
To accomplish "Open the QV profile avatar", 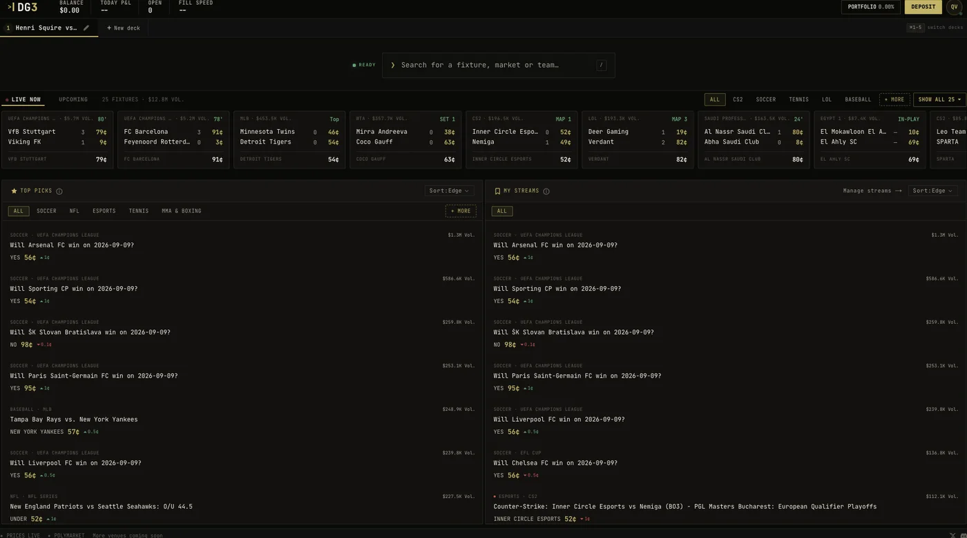I will 954,7.
